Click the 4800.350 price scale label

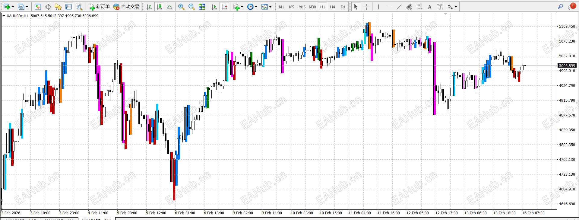(x=567, y=145)
